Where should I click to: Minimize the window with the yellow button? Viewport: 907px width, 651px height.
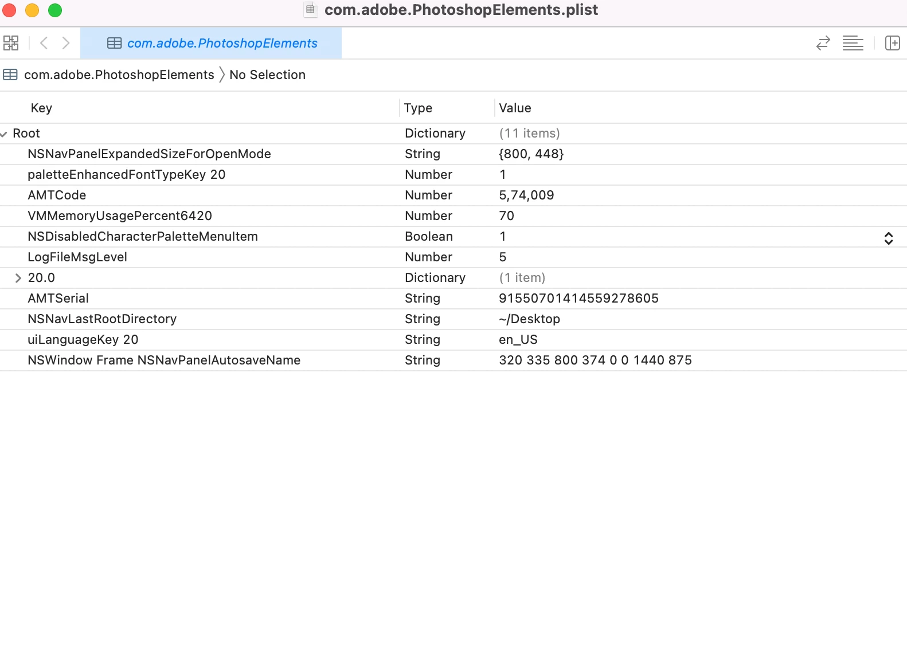click(x=32, y=10)
